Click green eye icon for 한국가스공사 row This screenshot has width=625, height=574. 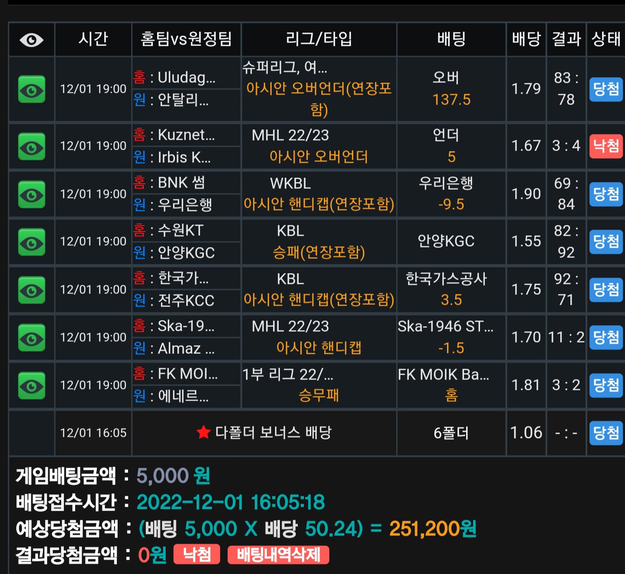32,290
